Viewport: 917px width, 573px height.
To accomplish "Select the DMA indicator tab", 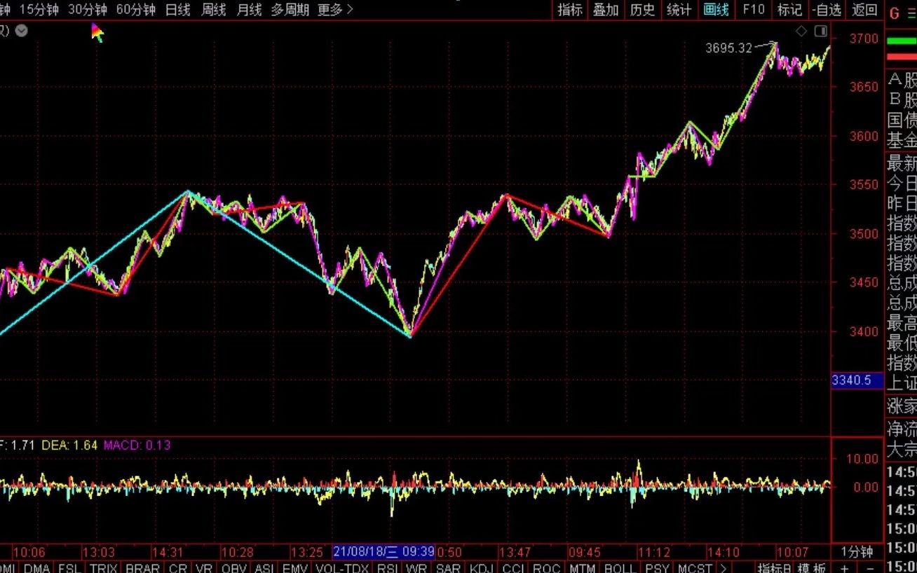I will (37, 568).
